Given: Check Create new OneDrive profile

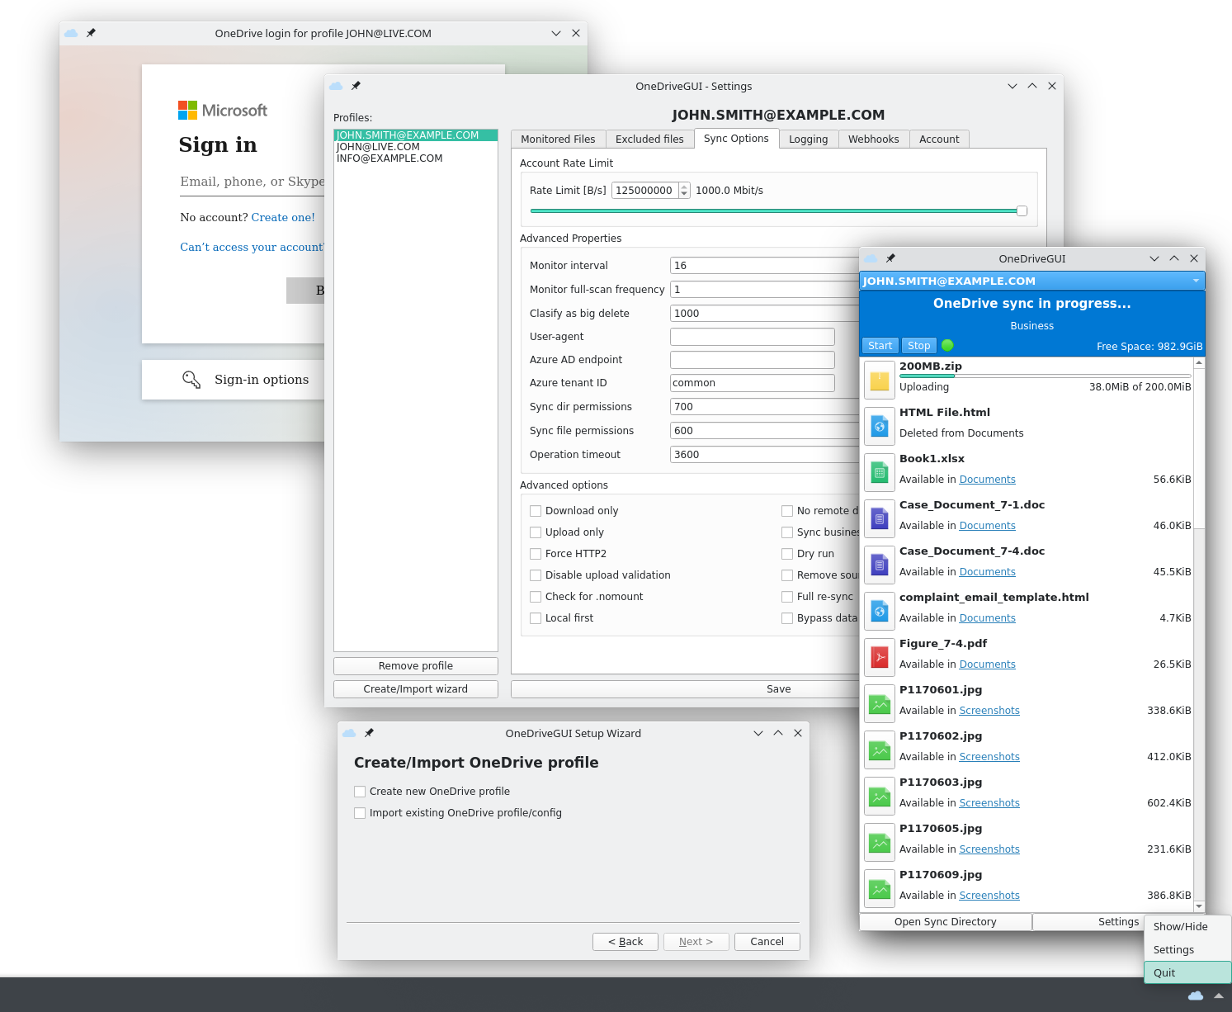Looking at the screenshot, I should [360, 792].
